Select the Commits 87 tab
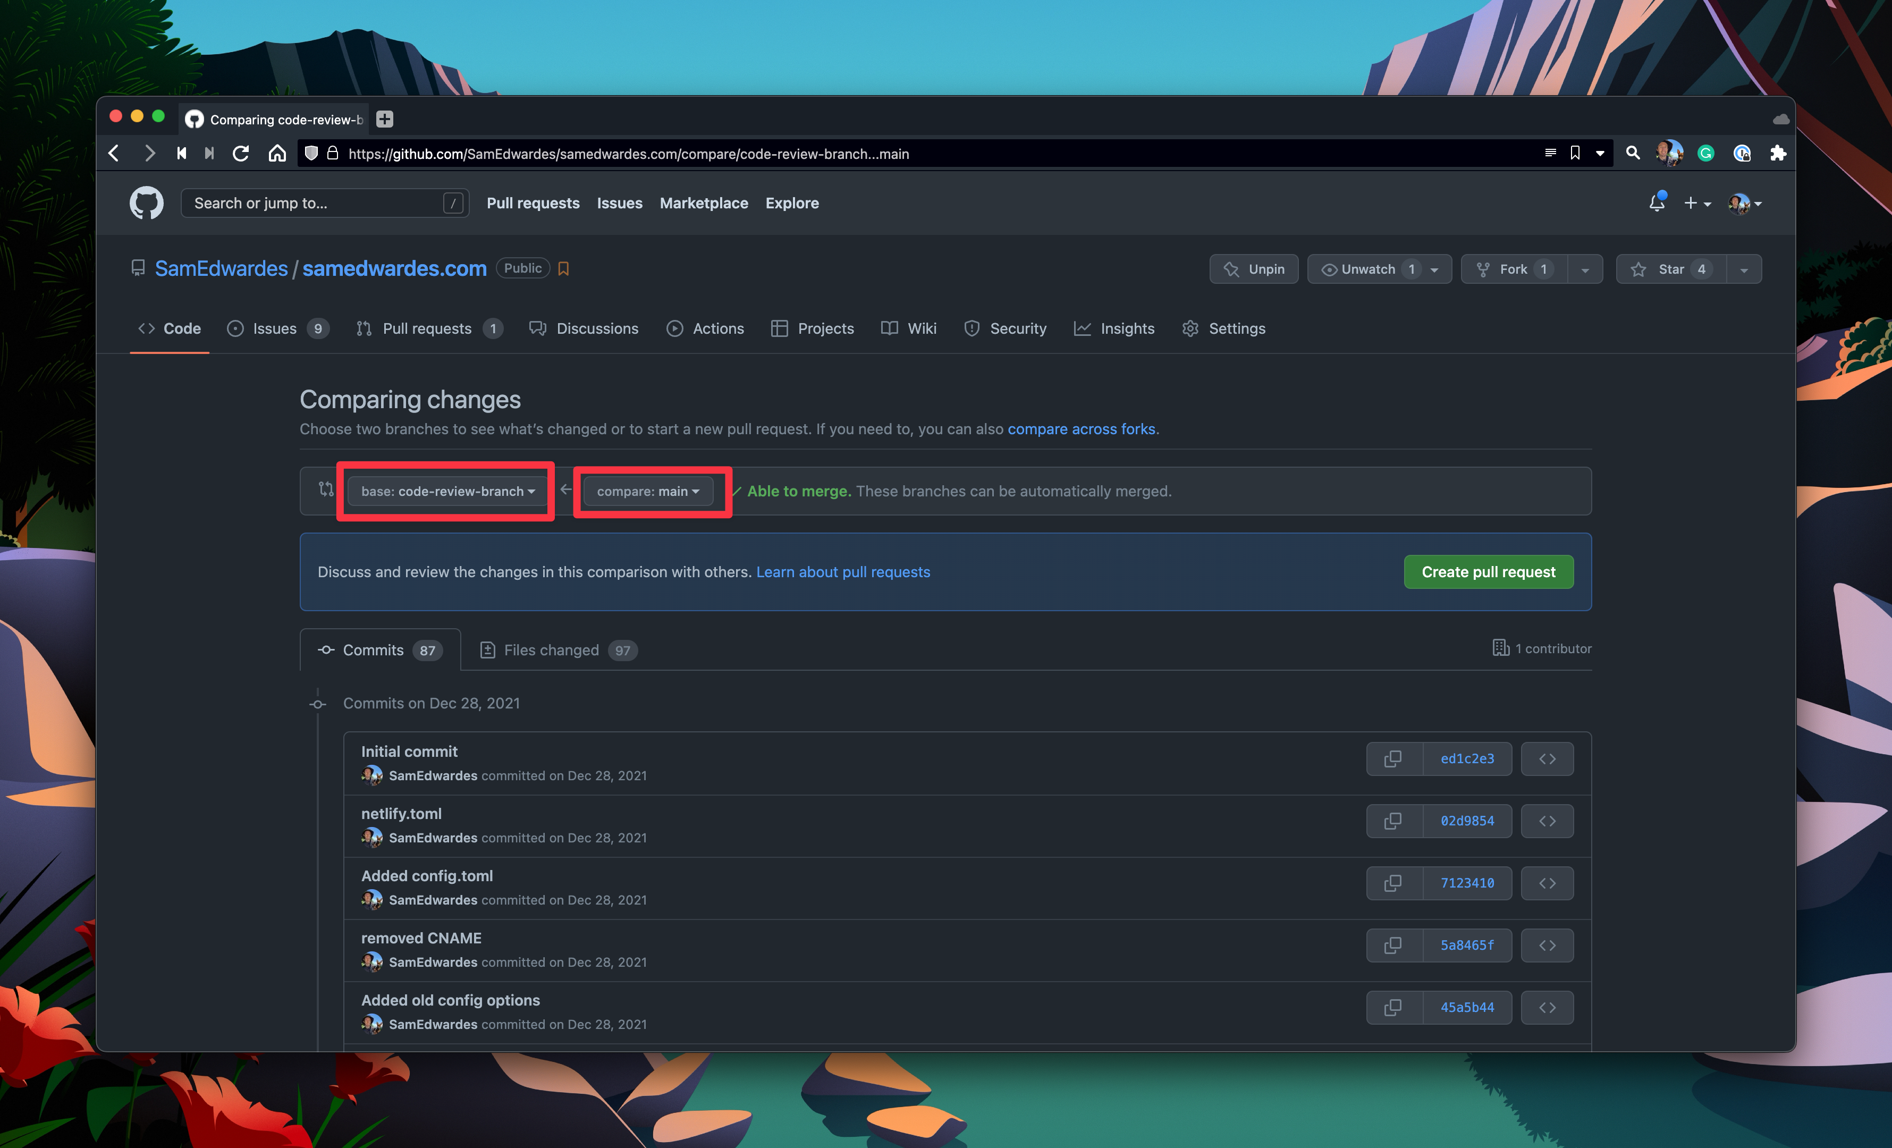 [381, 651]
